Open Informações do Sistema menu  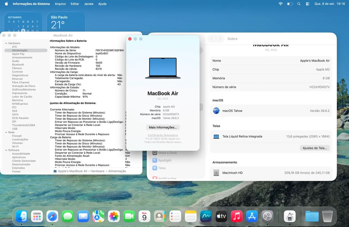click(31, 4)
